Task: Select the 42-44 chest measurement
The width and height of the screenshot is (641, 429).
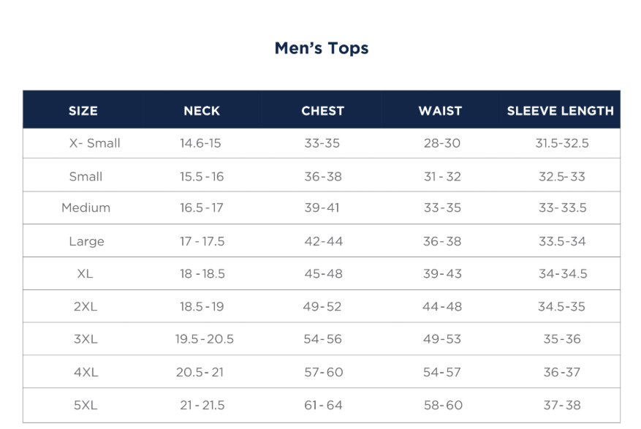Action: [323, 242]
